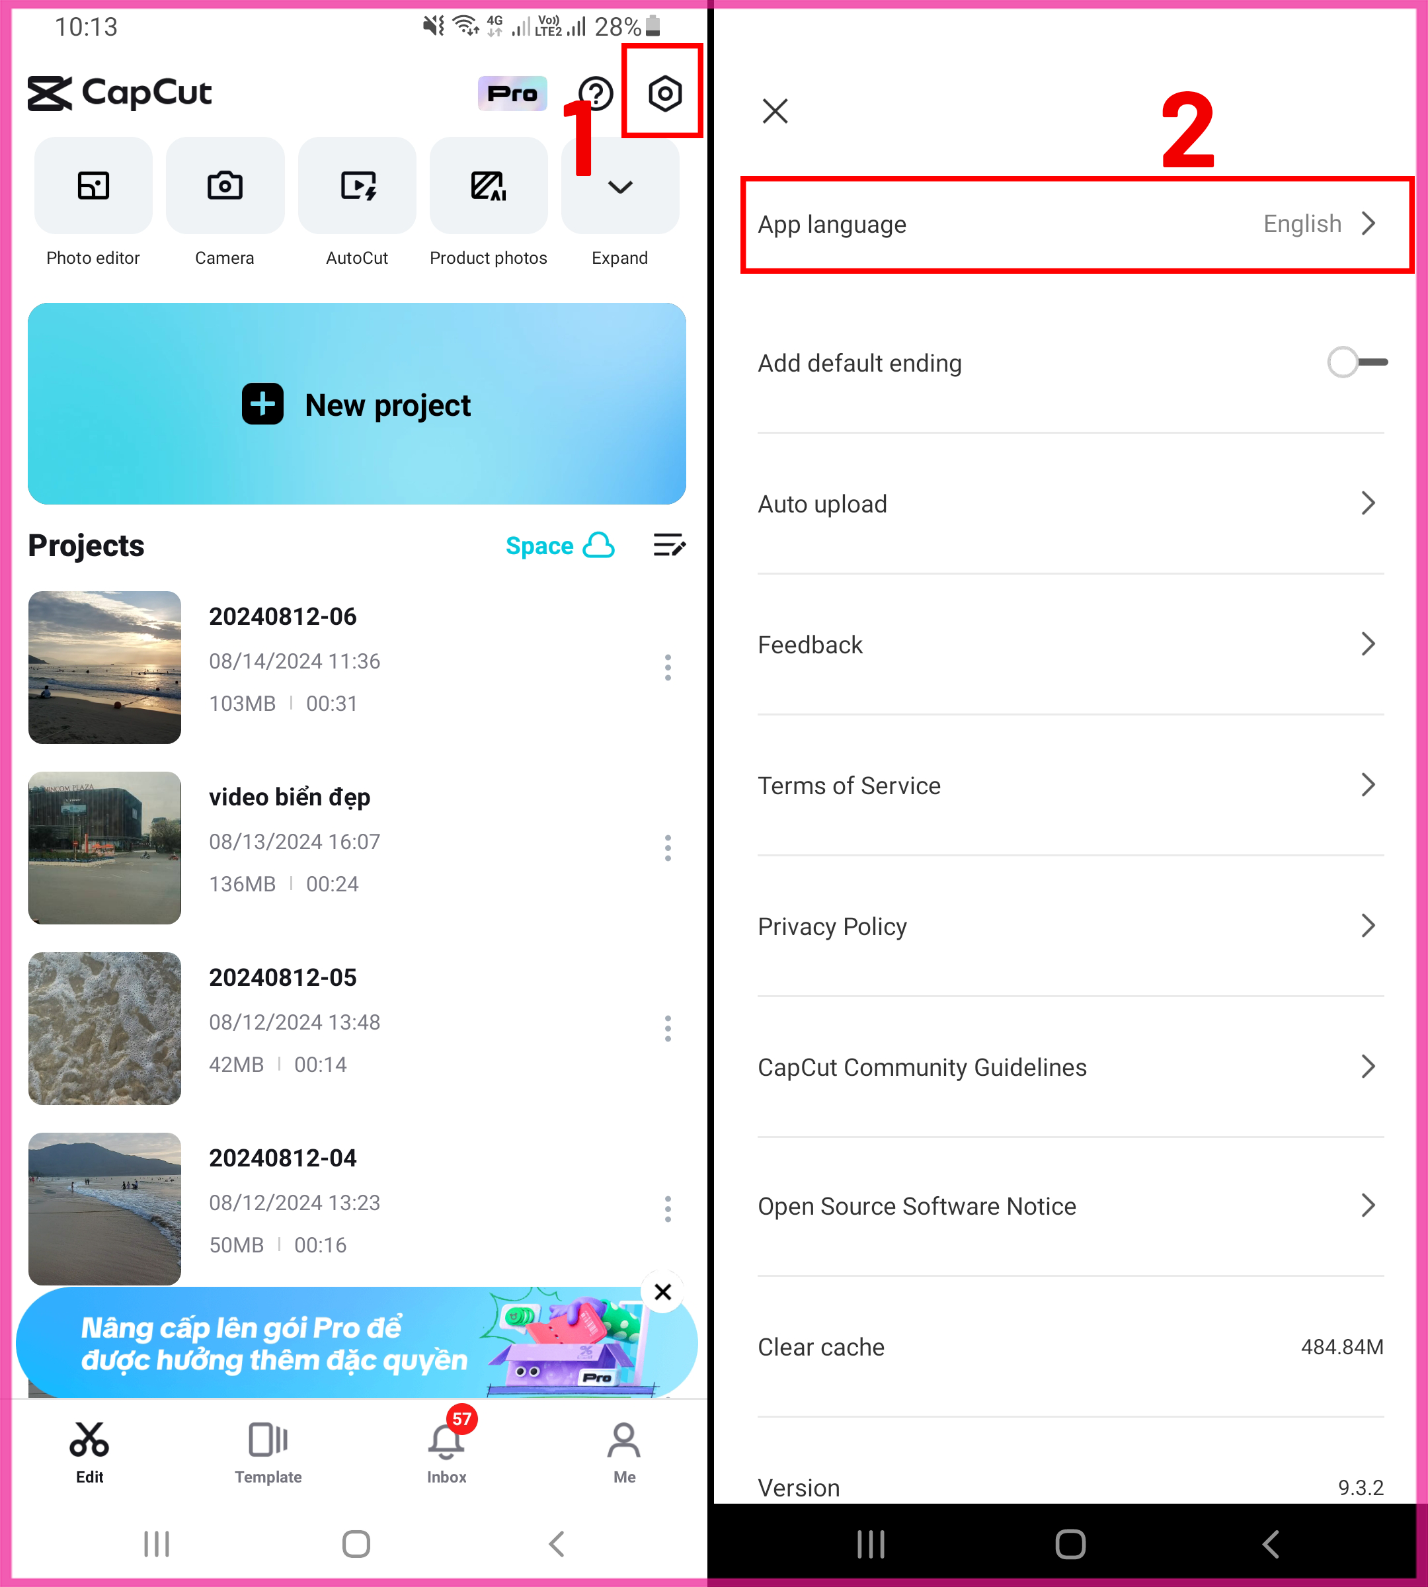Open the Space cloud storage
The height and width of the screenshot is (1587, 1428).
pyautogui.click(x=559, y=545)
